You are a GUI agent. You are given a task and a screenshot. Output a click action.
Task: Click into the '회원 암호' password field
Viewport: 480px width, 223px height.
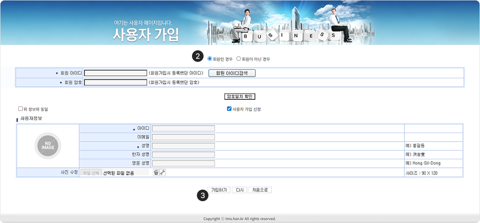[116, 82]
